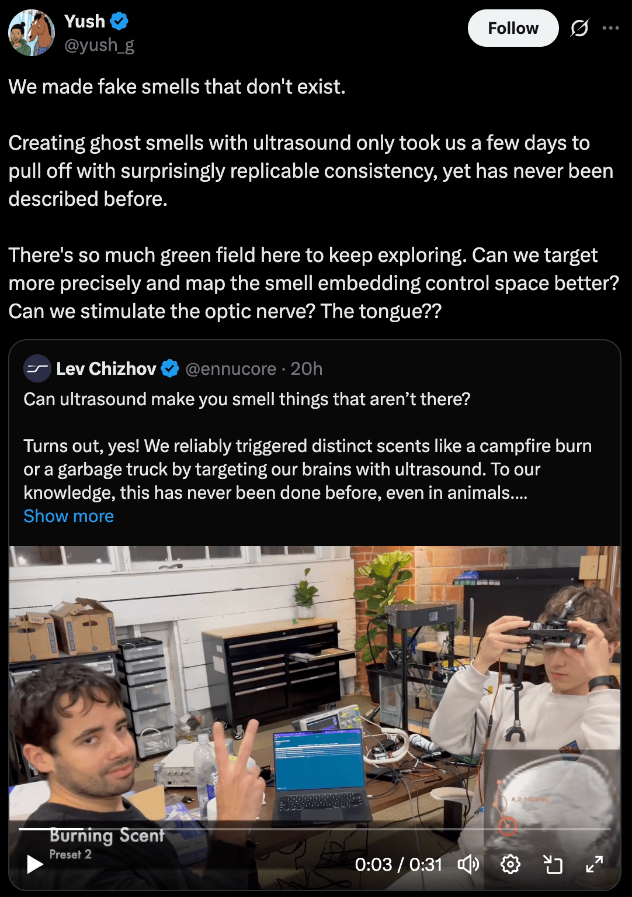
Task: Open the @yush_g handle link
Action: coord(99,45)
